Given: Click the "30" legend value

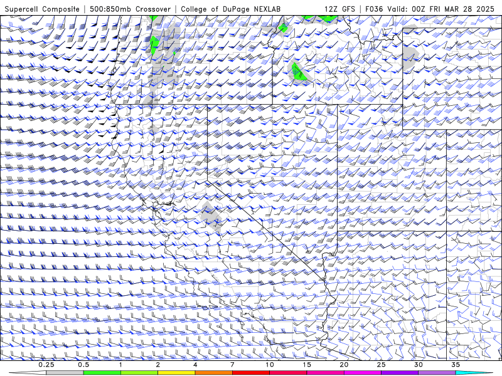Looking at the screenshot, I should [x=418, y=365].
